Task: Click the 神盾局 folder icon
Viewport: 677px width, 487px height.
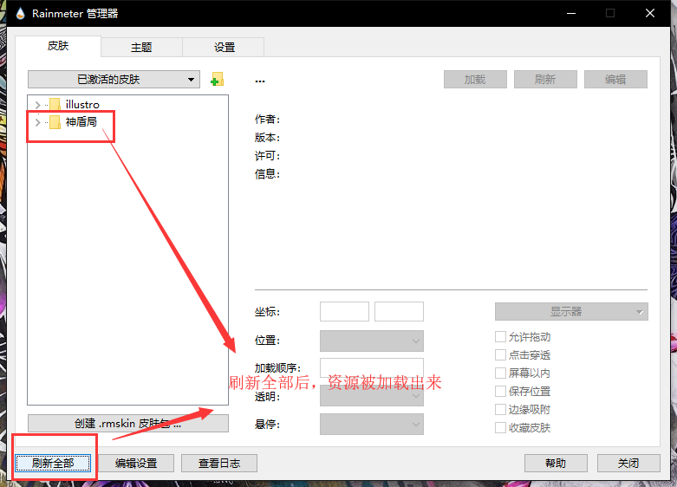Action: pyautogui.click(x=55, y=122)
